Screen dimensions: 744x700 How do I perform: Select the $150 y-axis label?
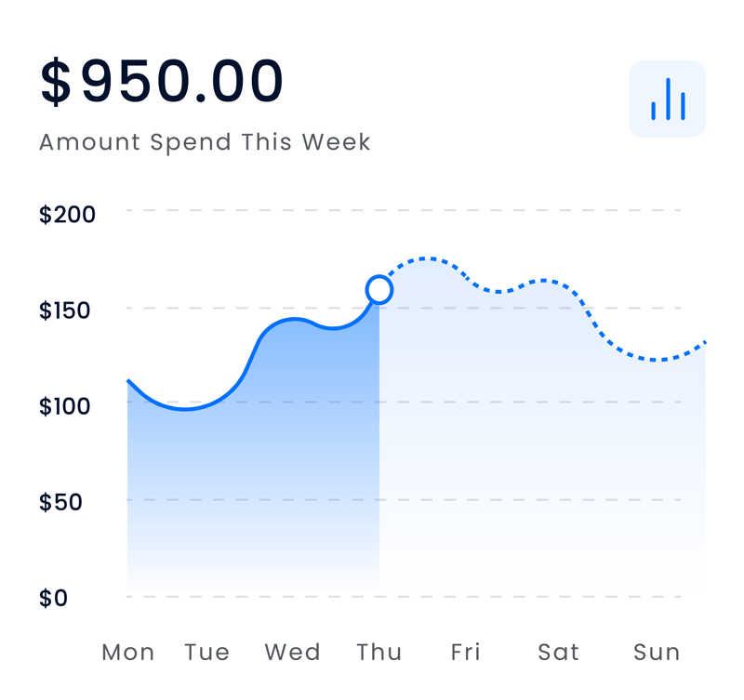pyautogui.click(x=65, y=310)
